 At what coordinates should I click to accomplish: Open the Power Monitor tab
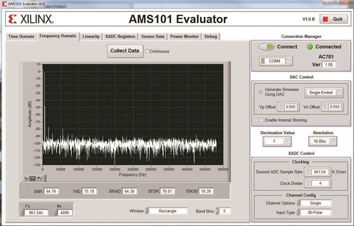click(x=184, y=36)
